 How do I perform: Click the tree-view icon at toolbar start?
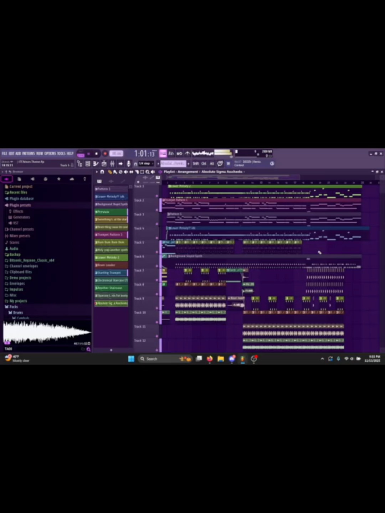79,164
